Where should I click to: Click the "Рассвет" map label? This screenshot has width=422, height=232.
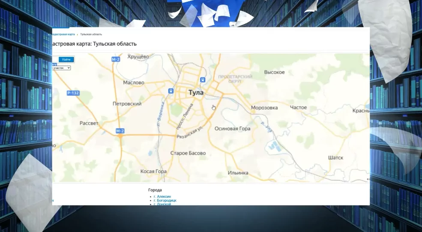[x=89, y=123]
